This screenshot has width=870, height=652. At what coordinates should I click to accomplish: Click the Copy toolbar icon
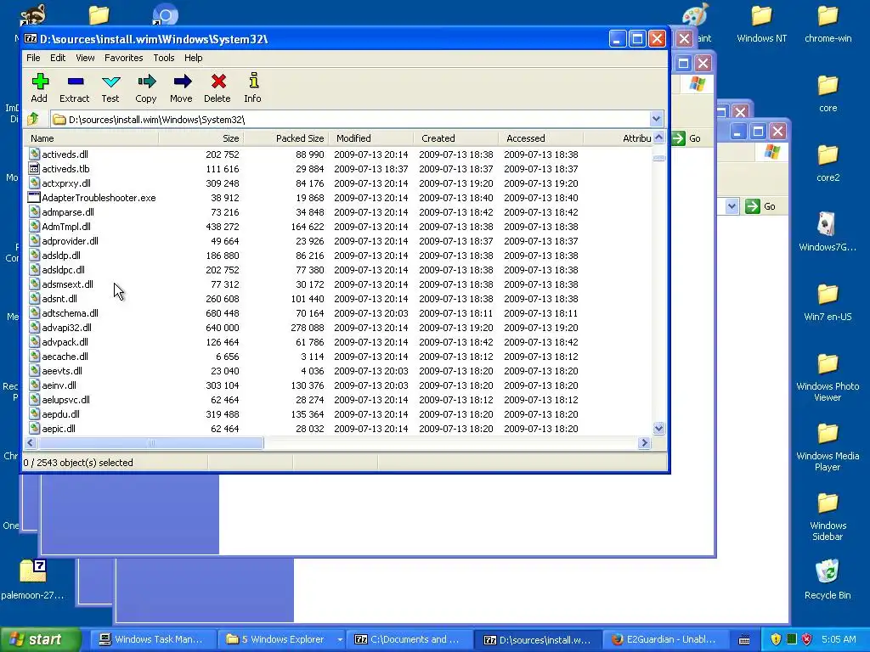coord(146,81)
